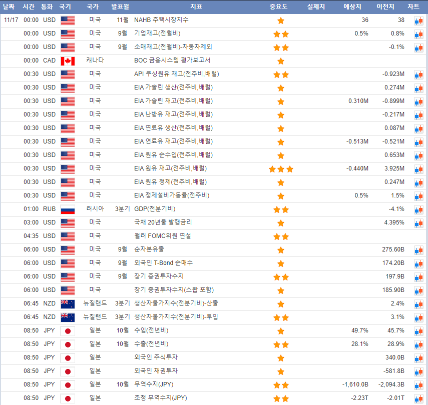Click the Canada flag icon
The width and height of the screenshot is (428, 405).
(68, 61)
